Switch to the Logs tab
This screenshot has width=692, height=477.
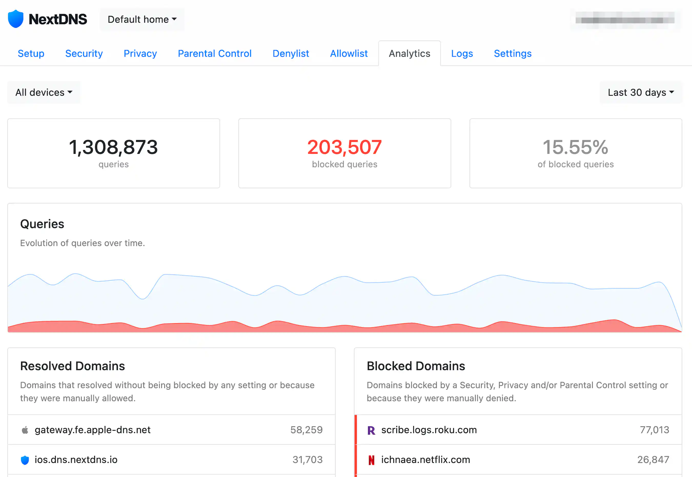point(462,54)
